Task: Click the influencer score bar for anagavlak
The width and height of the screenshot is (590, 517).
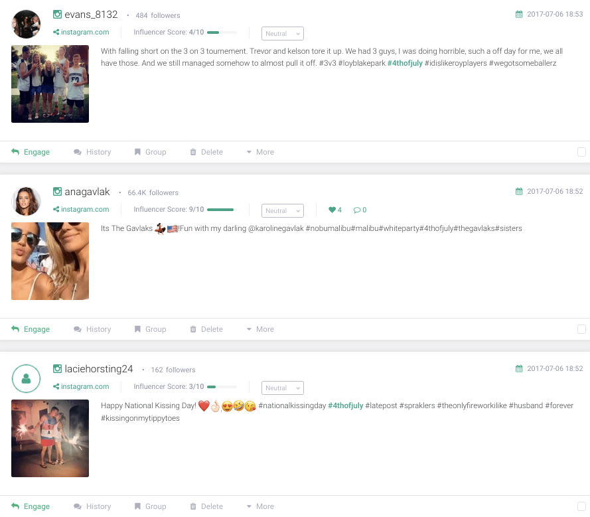Action: pos(222,210)
